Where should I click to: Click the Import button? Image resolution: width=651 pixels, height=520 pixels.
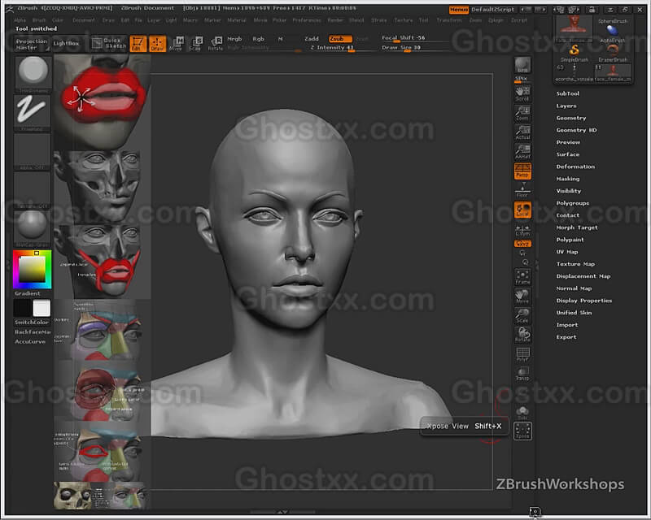pyautogui.click(x=566, y=325)
